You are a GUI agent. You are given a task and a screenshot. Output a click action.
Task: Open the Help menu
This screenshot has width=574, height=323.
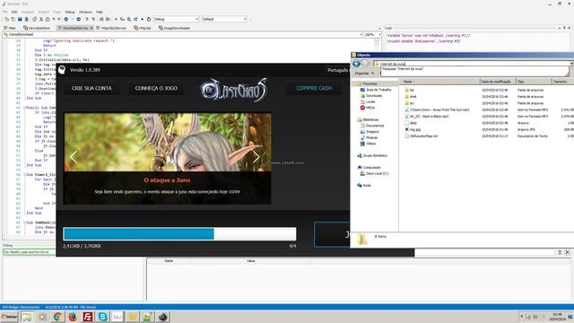point(100,12)
